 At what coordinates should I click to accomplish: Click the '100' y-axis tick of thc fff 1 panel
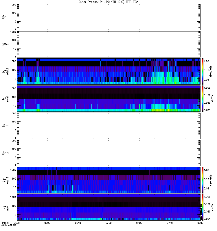coord(14,122)
